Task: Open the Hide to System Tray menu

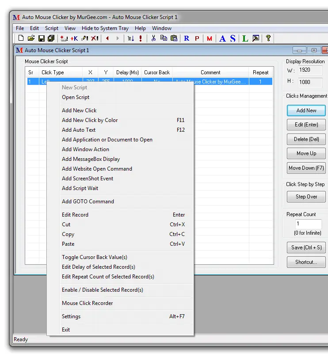Action: pyautogui.click(x=105, y=28)
